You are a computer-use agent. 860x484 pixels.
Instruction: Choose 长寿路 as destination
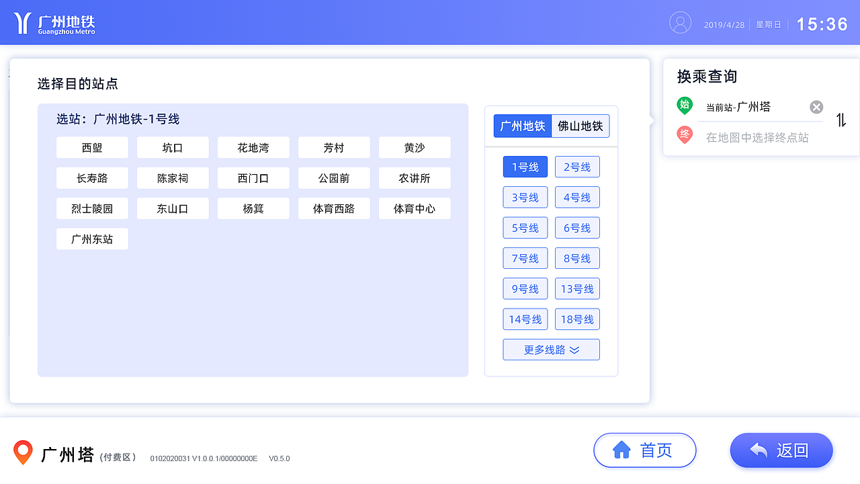92,178
